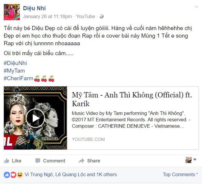The image size is (202, 184).
Task: Open the #CheriFarm hashtag
Action: (x=18, y=78)
